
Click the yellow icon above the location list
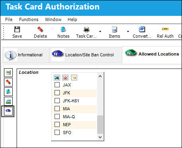pyautogui.click(x=74, y=77)
